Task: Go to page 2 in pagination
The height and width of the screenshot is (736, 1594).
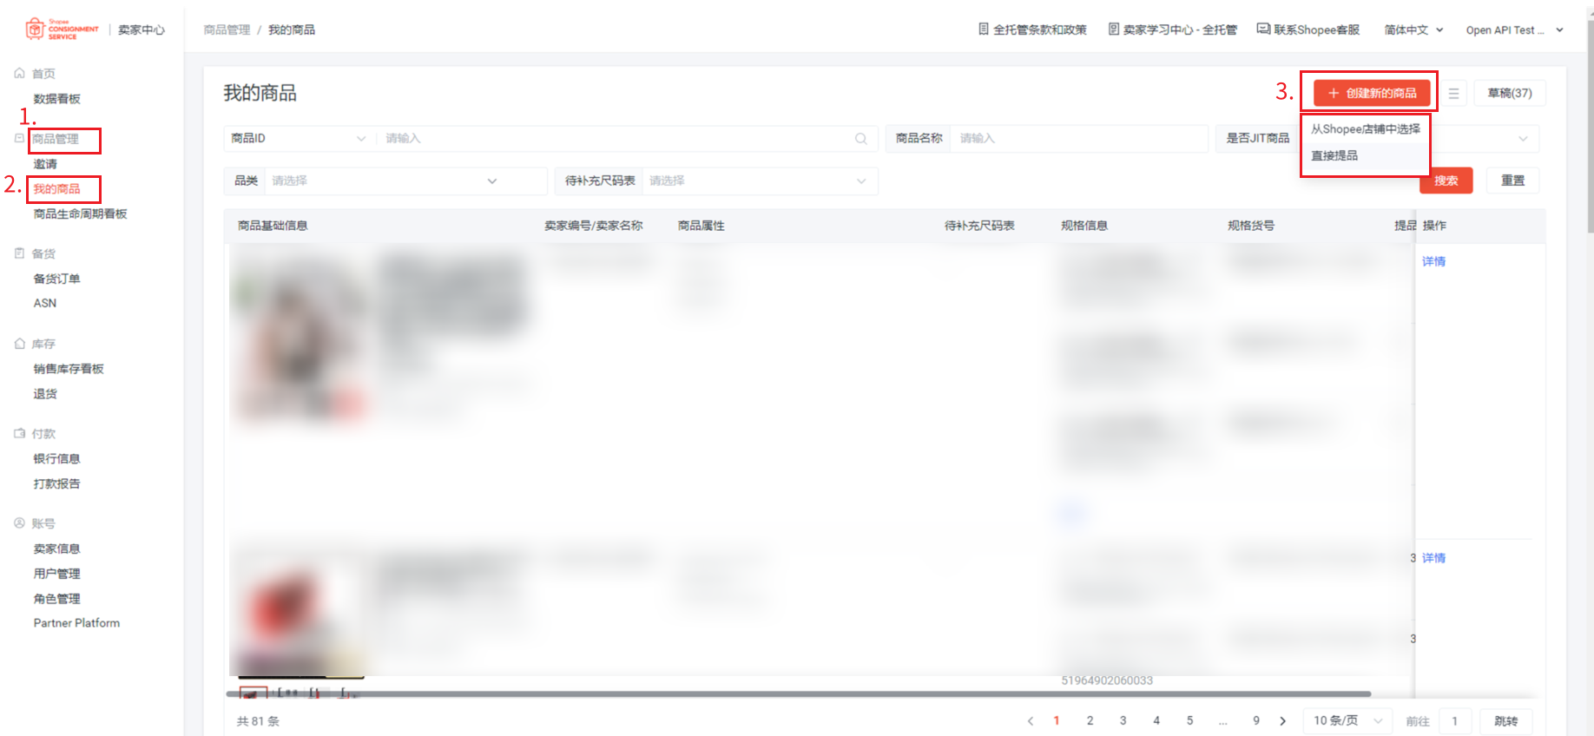Action: pos(1090,720)
